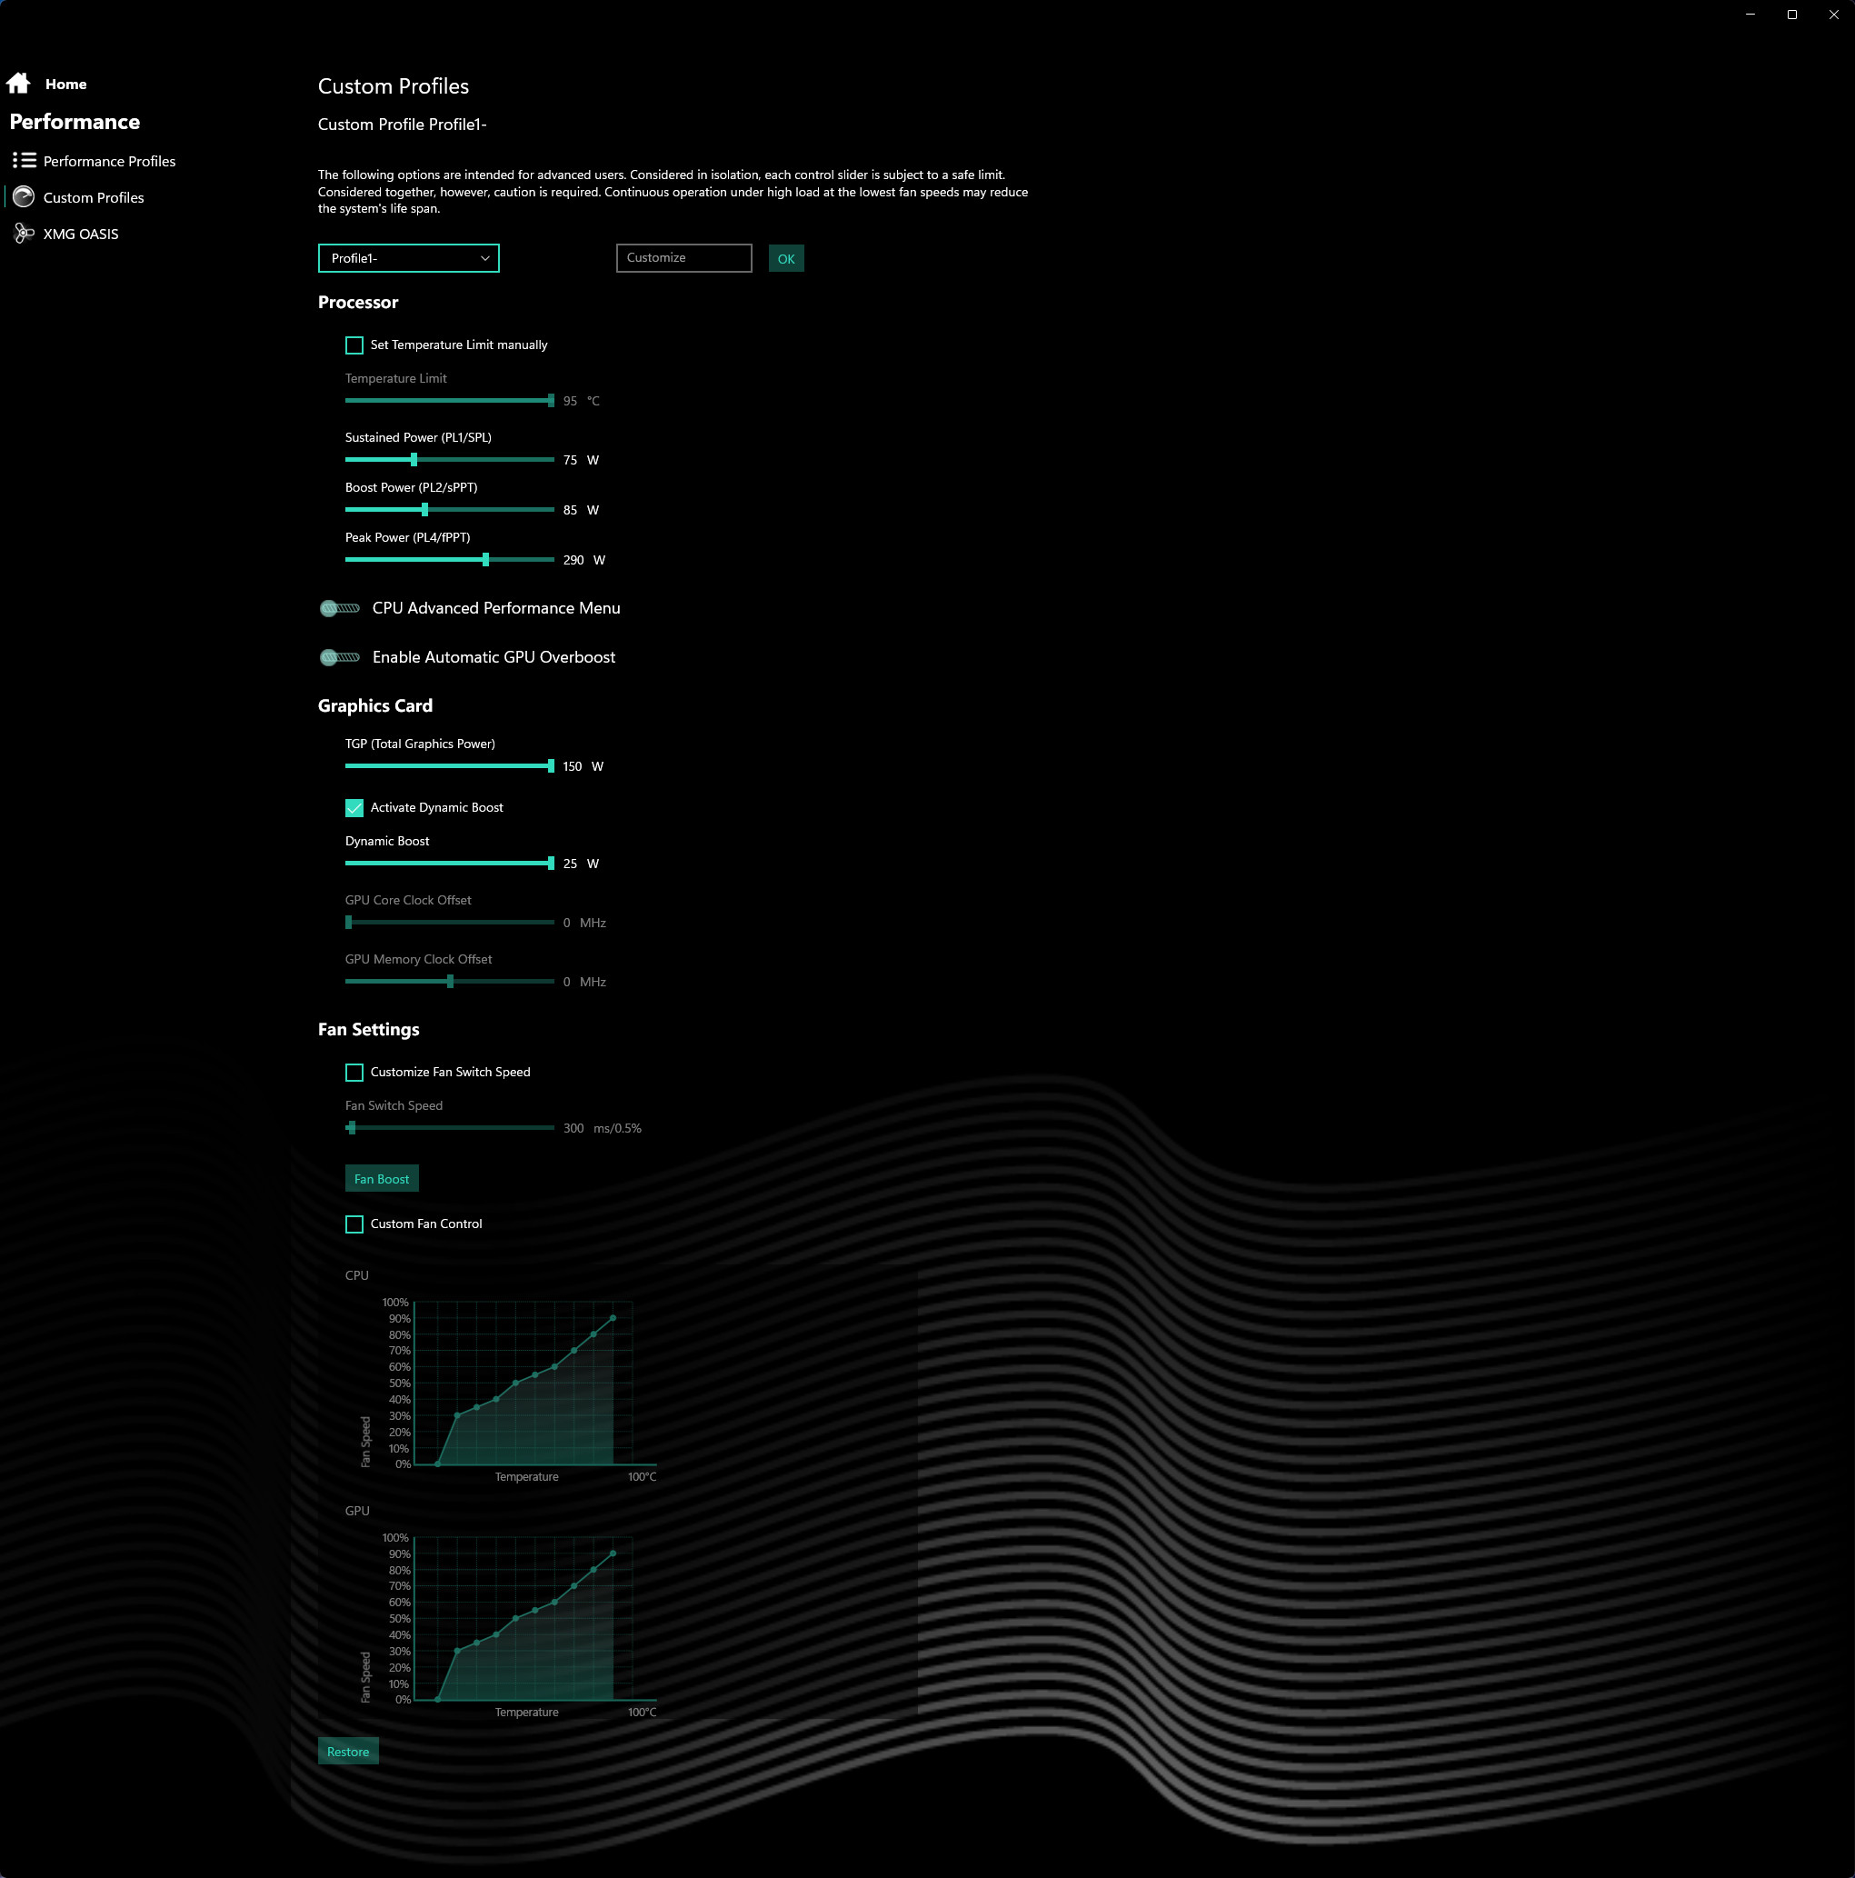
Task: Click the Sustained Power PL1 slider handle
Action: click(414, 460)
